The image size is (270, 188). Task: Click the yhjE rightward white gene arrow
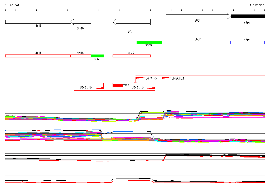pos(198,16)
